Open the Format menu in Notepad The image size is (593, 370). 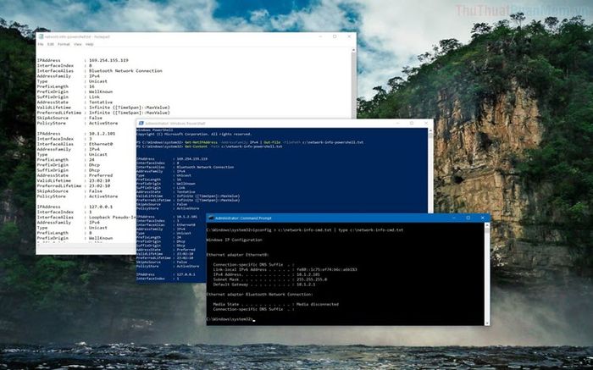tap(64, 44)
